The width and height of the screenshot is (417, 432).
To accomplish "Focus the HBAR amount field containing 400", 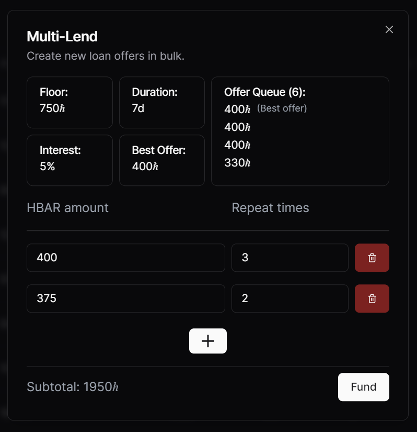I will [x=125, y=258].
